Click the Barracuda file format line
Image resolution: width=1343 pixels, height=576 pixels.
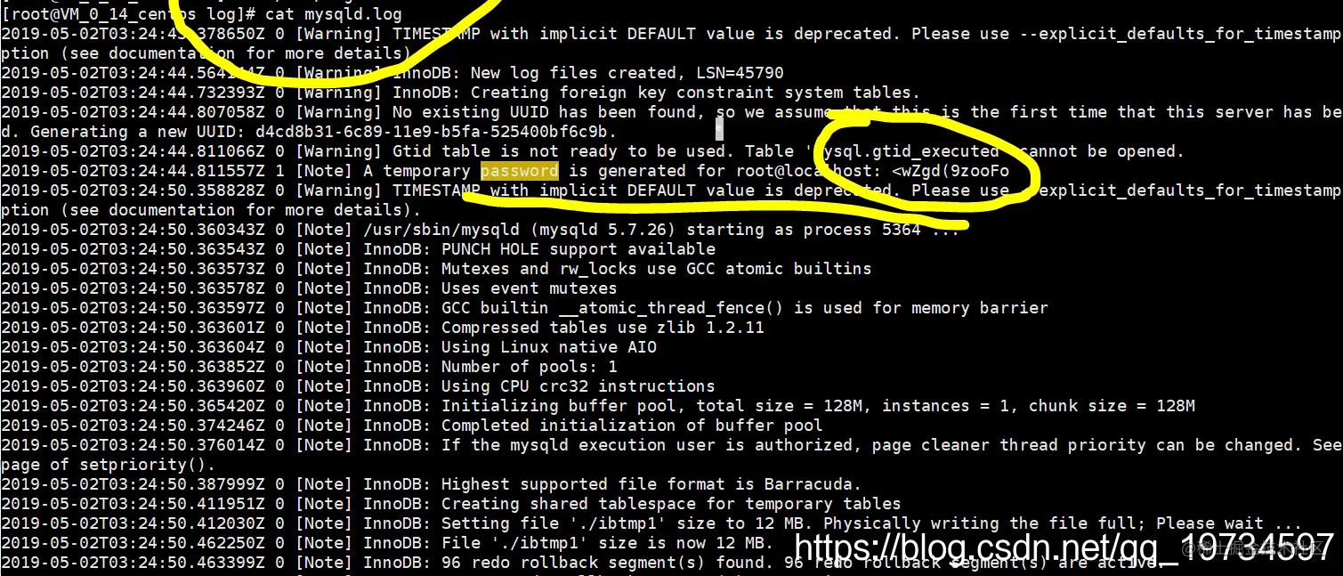pos(432,484)
